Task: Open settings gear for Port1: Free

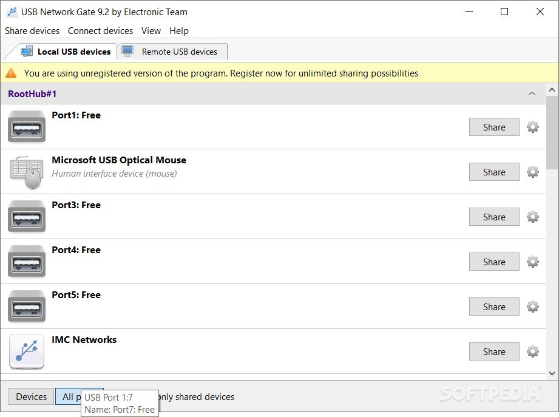Action: coord(533,127)
